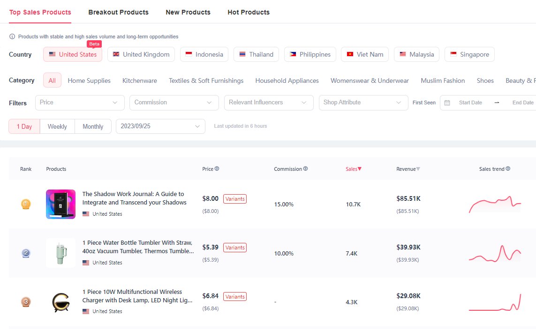Switch to Top Sales Products tab
Screen dimensions: 536x329
(x=40, y=12)
